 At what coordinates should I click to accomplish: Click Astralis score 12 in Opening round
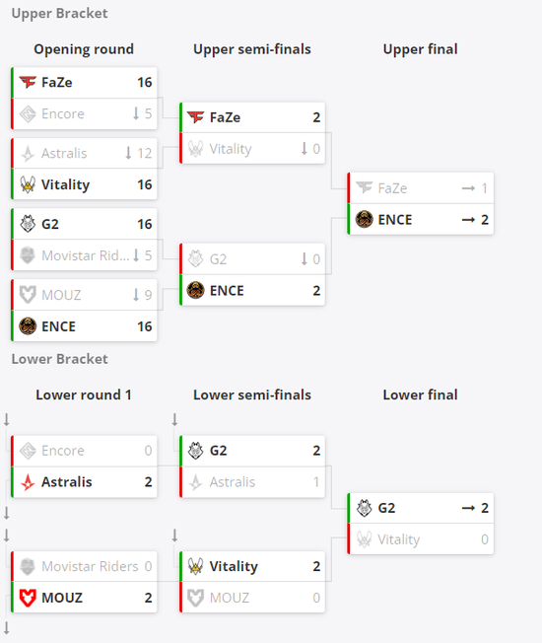(x=144, y=154)
